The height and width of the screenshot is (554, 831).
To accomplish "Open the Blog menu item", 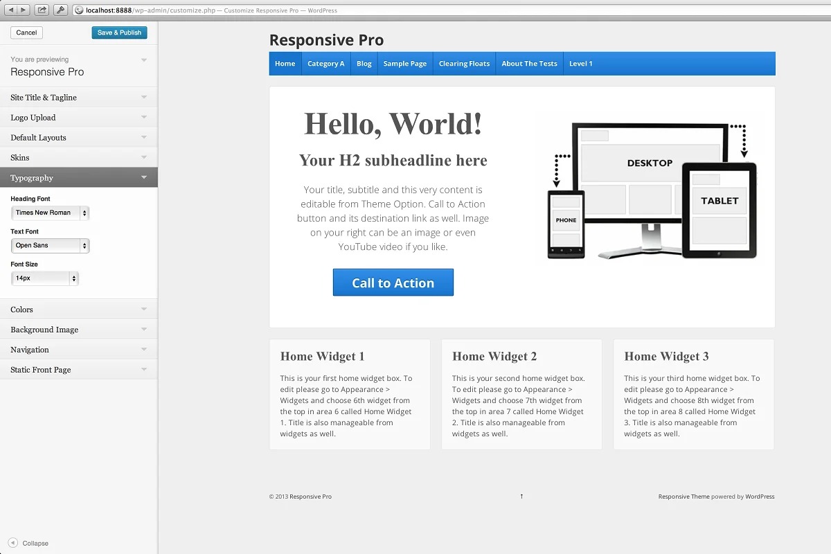I will coord(364,64).
